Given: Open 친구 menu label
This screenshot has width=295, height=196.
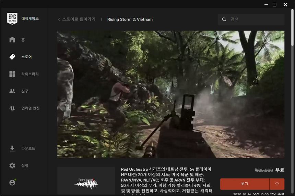Looking at the screenshot, I should pyautogui.click(x=25, y=91).
